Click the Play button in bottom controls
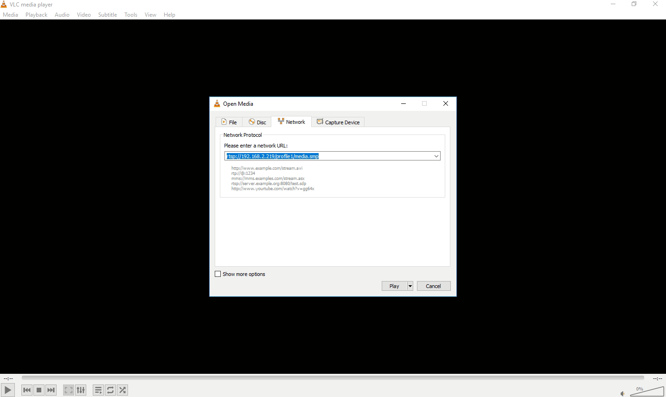666x397 pixels. [x=8, y=390]
